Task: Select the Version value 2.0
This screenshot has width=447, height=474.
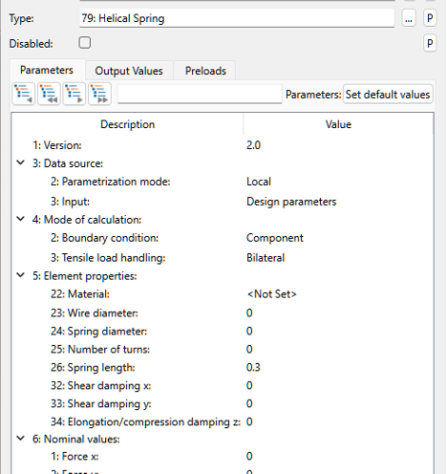Action: (254, 145)
